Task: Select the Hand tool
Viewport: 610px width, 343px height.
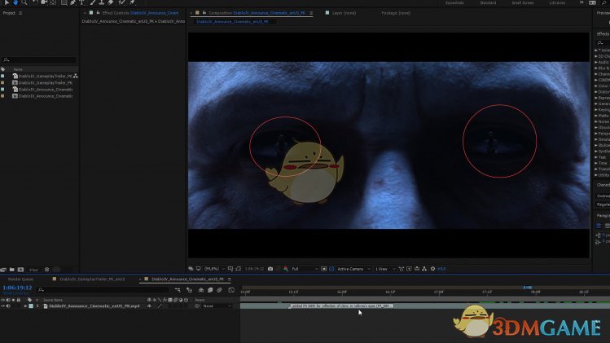Action: [x=15, y=2]
